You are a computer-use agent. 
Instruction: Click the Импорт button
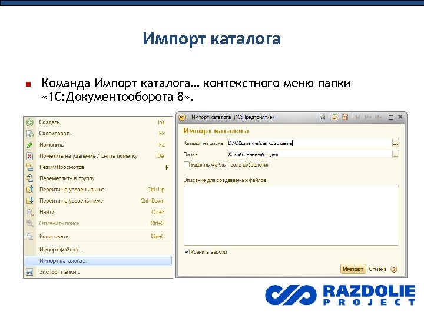[x=353, y=269]
